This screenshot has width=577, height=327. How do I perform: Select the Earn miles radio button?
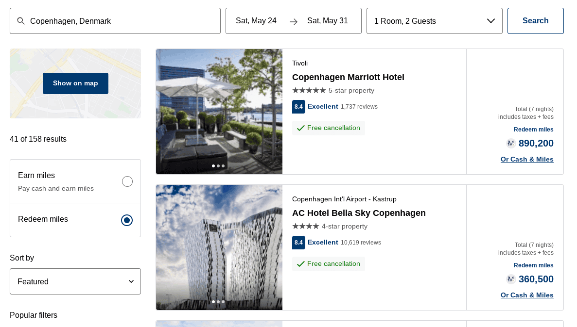tap(127, 181)
